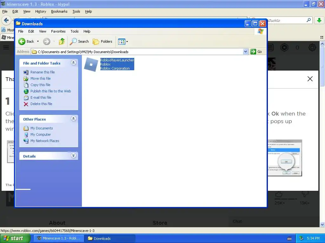Click the Windows flag logo in Explorer
325x243 pixels.
click(x=260, y=31)
